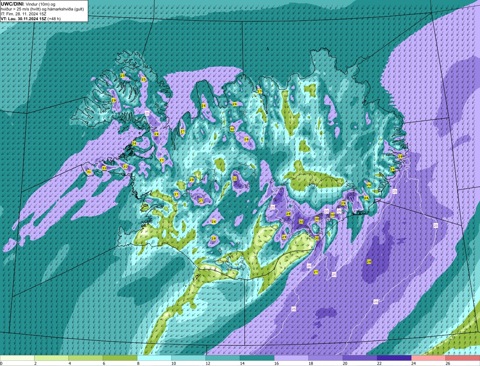Pick the olive green 6–8 m/s legend swatch
This screenshot has width=480, height=366.
120,358
